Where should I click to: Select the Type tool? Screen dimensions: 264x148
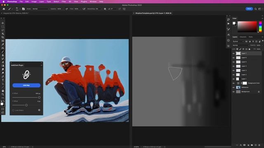pyautogui.click(x=3, y=80)
